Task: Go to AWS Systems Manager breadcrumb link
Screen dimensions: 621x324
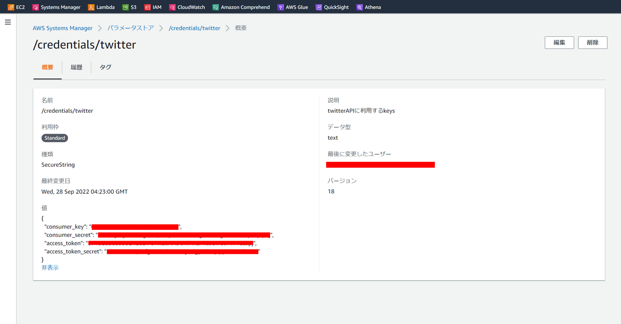Action: point(63,28)
